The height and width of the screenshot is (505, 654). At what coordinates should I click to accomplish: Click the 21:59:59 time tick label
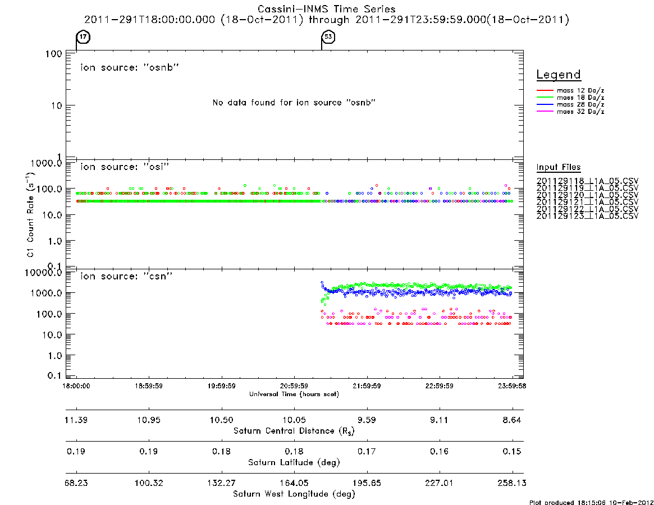coord(367,386)
